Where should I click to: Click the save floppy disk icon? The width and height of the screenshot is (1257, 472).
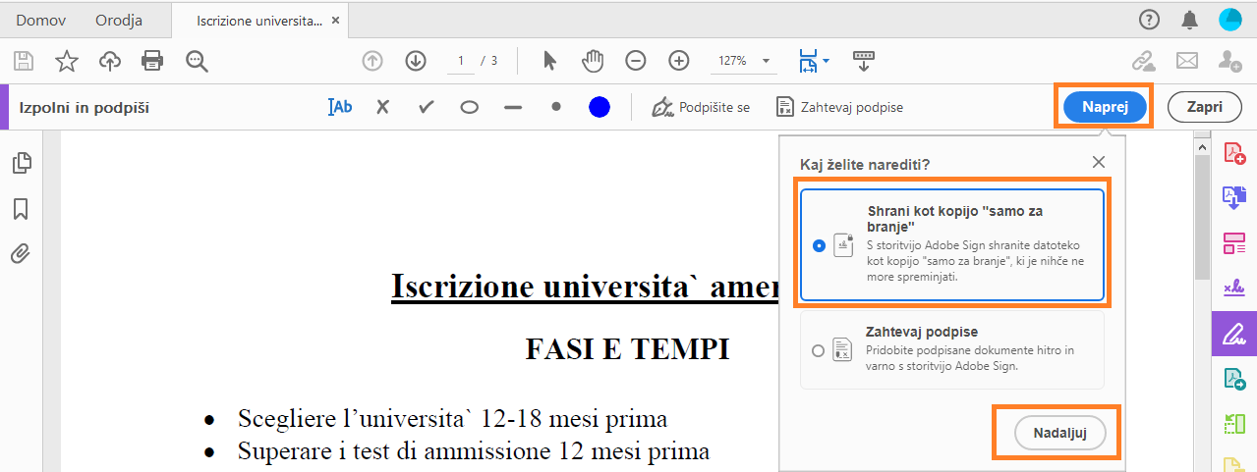pyautogui.click(x=23, y=61)
